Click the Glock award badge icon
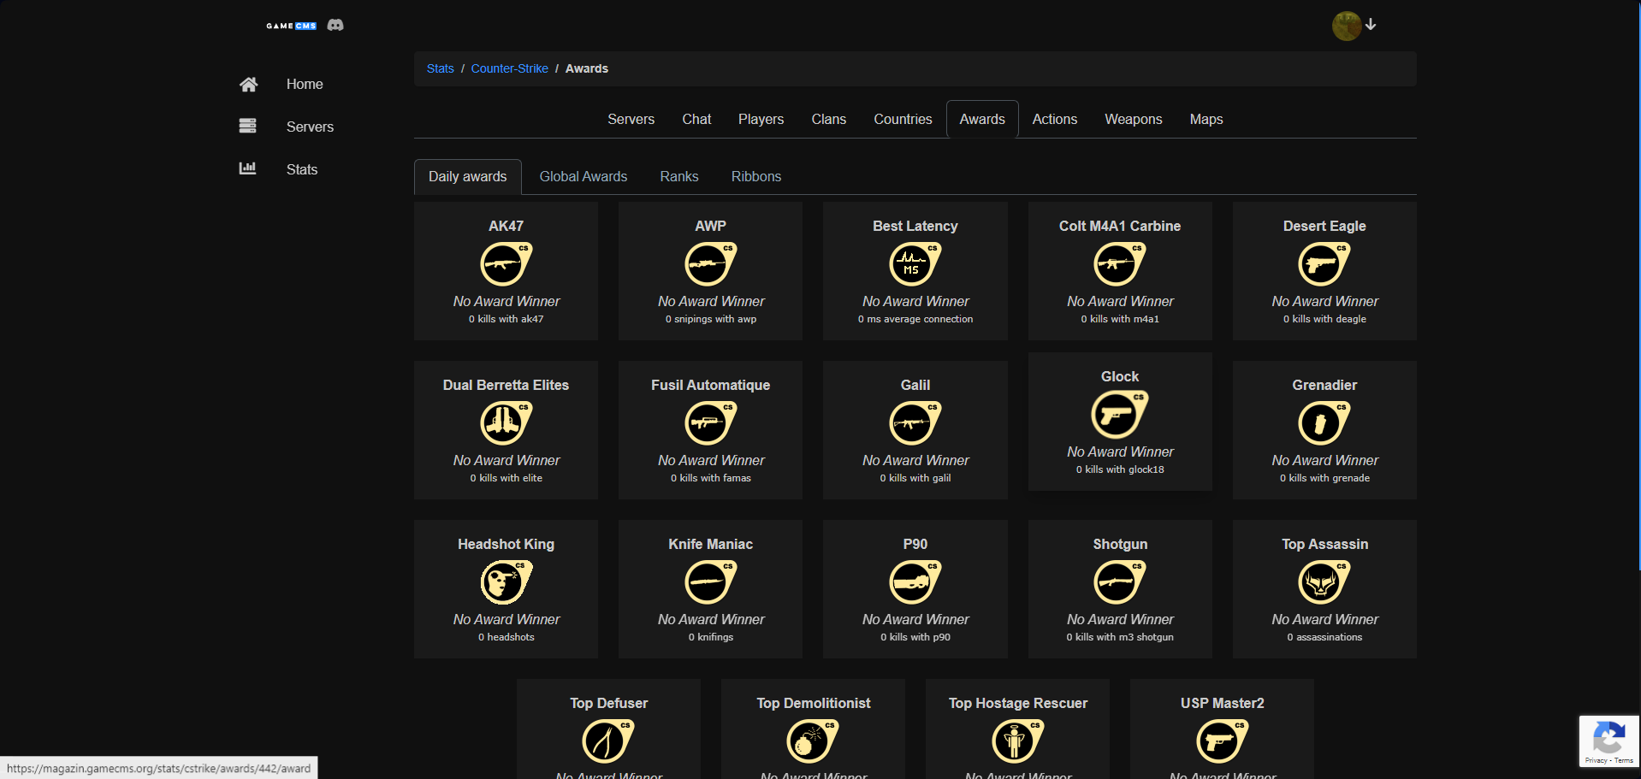 coord(1119,414)
